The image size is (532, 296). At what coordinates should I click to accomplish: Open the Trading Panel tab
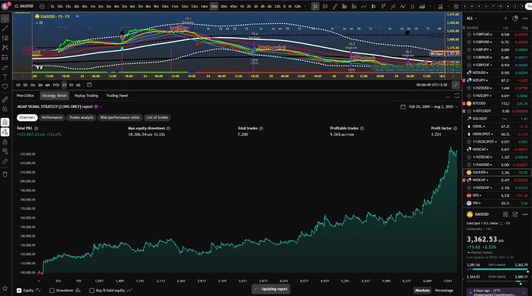click(117, 96)
